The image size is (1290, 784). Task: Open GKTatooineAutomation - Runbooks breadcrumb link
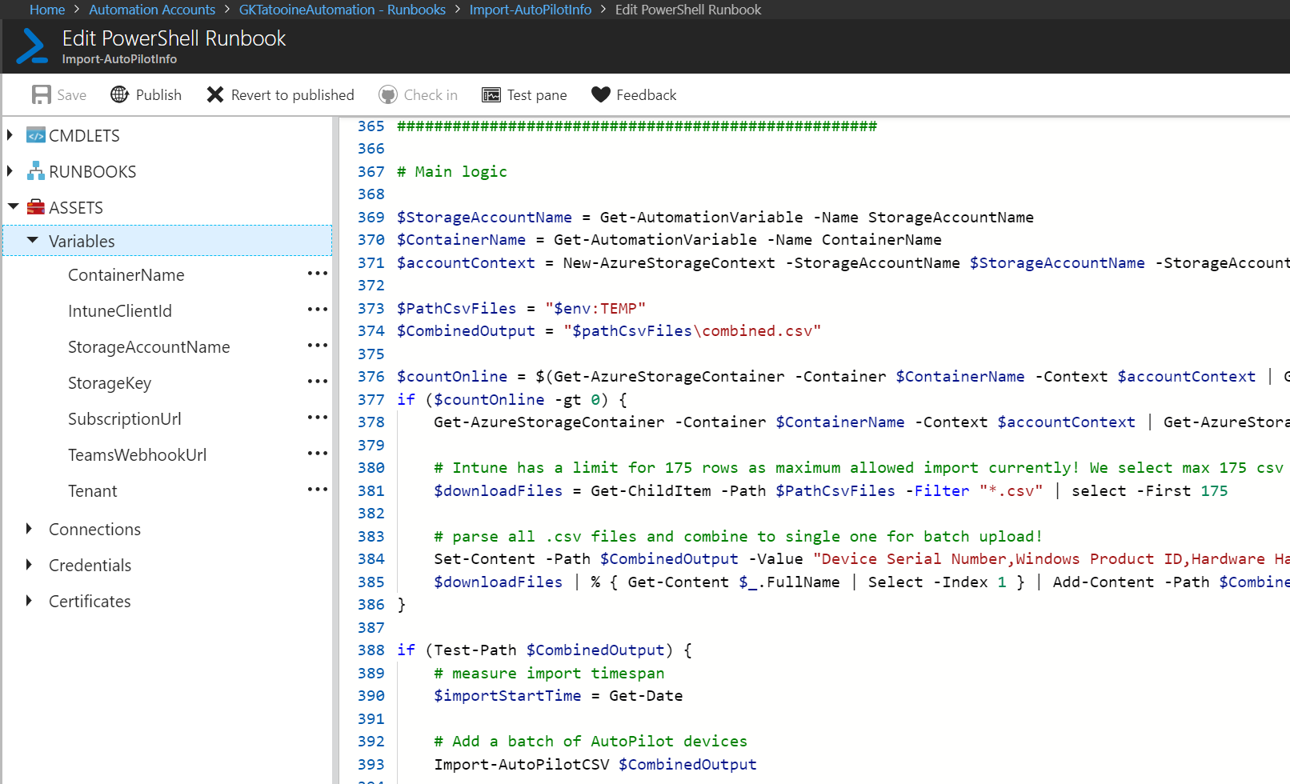coord(342,10)
